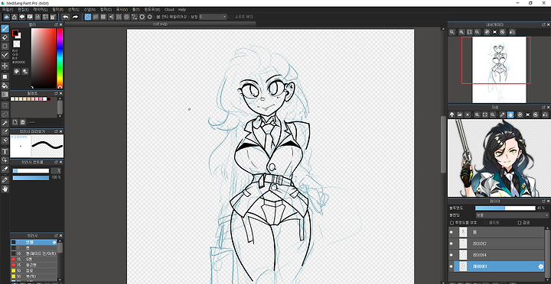Undock the Palette panel
This screenshot has width=551, height=284.
(x=56, y=93)
